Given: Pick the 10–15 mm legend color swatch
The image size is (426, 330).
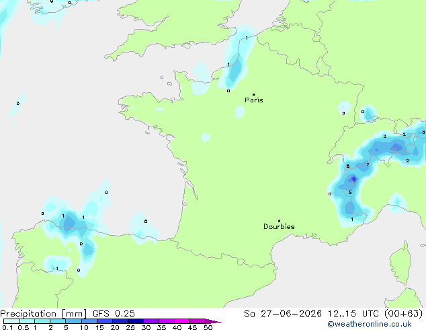Looking at the screenshot, I should [x=89, y=321].
